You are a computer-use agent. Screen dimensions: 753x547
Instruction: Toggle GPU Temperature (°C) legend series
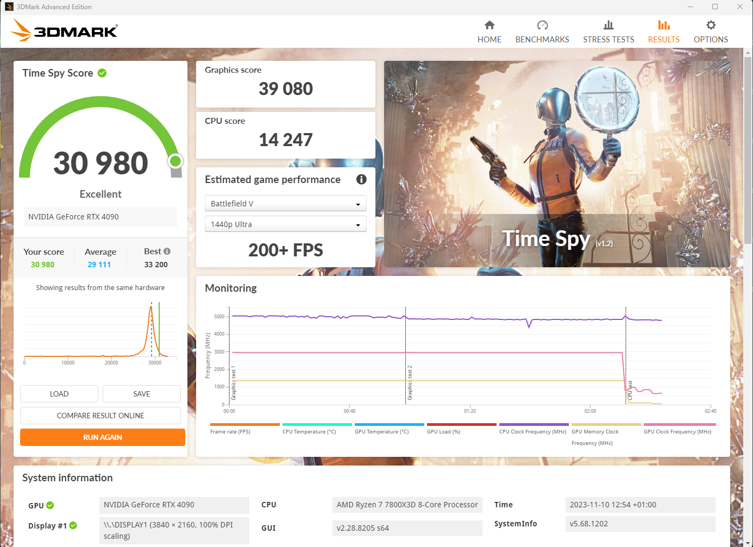coord(389,429)
